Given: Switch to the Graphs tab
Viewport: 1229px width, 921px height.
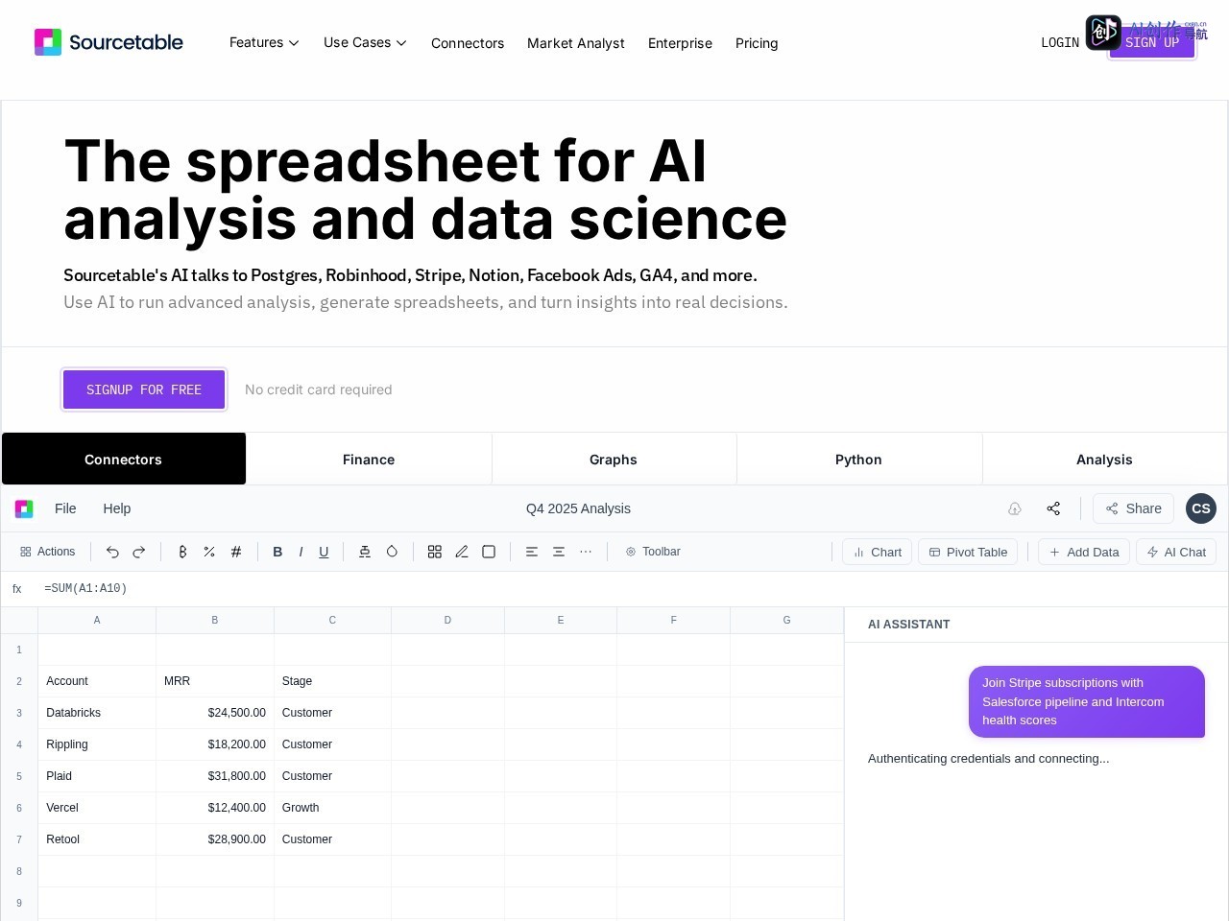Looking at the screenshot, I should point(614,460).
